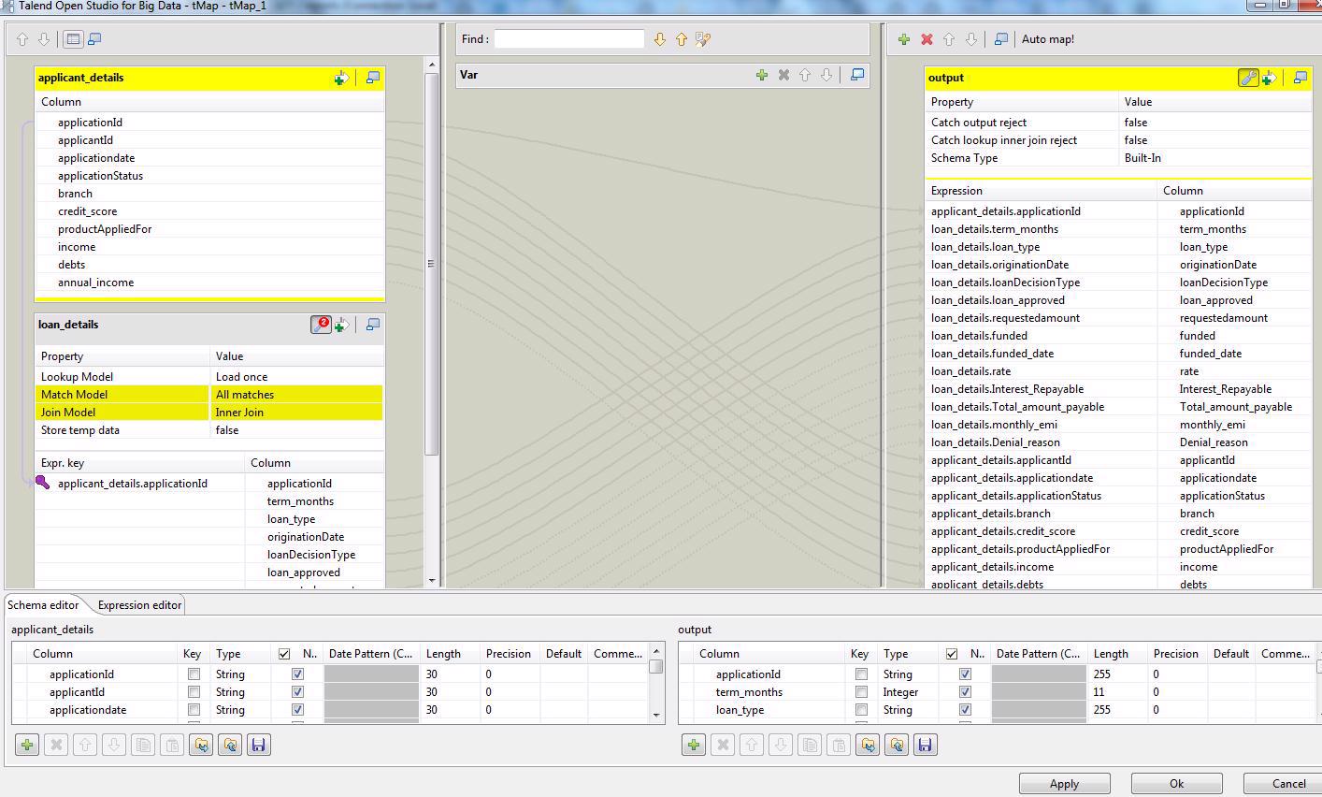Viewport: 1322px width, 797px height.
Task: Import output schema from file
Action: [x=867, y=745]
